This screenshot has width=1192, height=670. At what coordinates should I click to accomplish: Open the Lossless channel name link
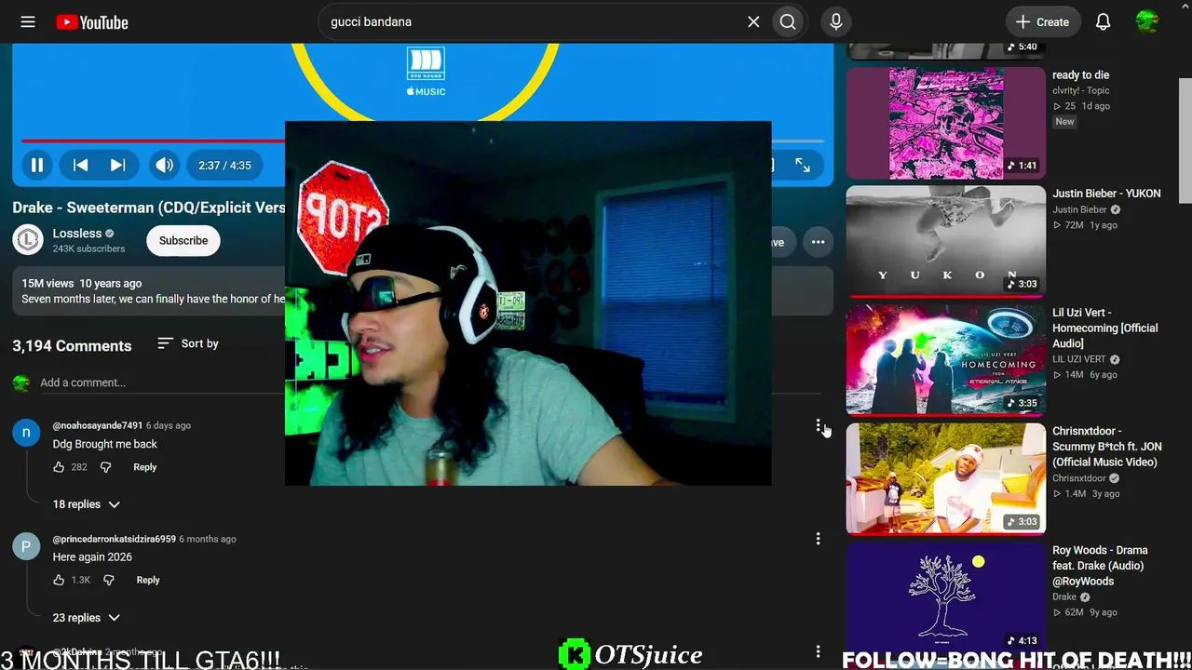[77, 234]
